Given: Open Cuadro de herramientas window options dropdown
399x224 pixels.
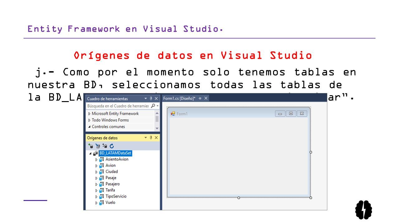Looking at the screenshot, I should click(x=146, y=99).
